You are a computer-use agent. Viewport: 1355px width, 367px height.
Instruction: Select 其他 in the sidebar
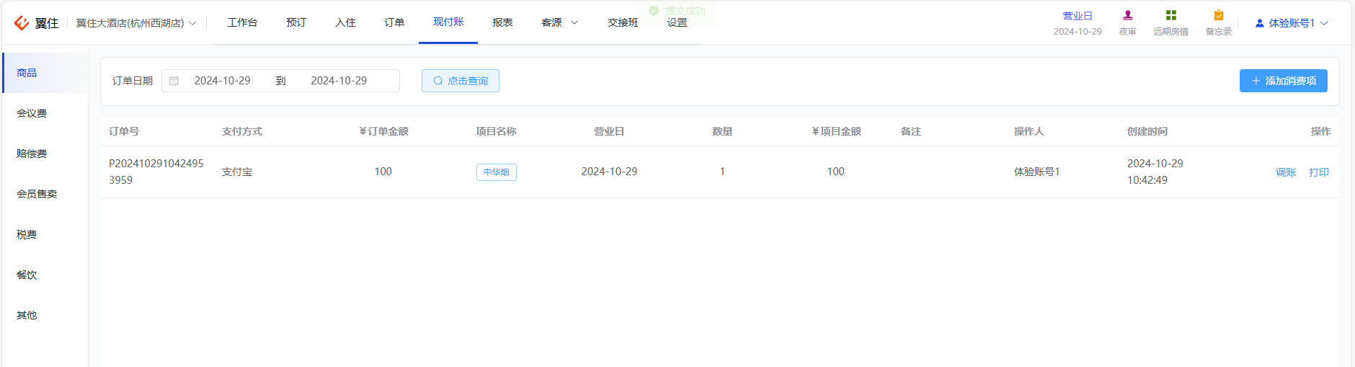[x=45, y=315]
